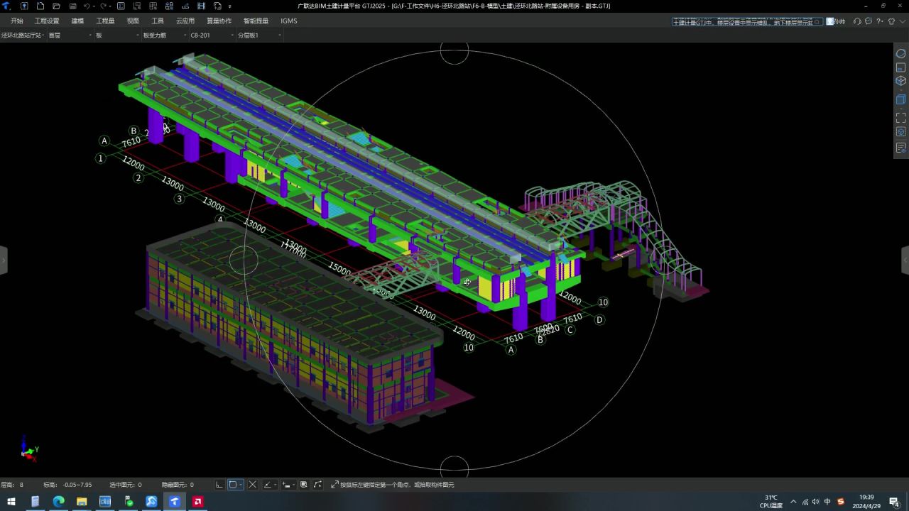Viewport: 909px width, 511px height.
Task: Click the notes/list panel icon in right toolbar
Action: click(900, 148)
